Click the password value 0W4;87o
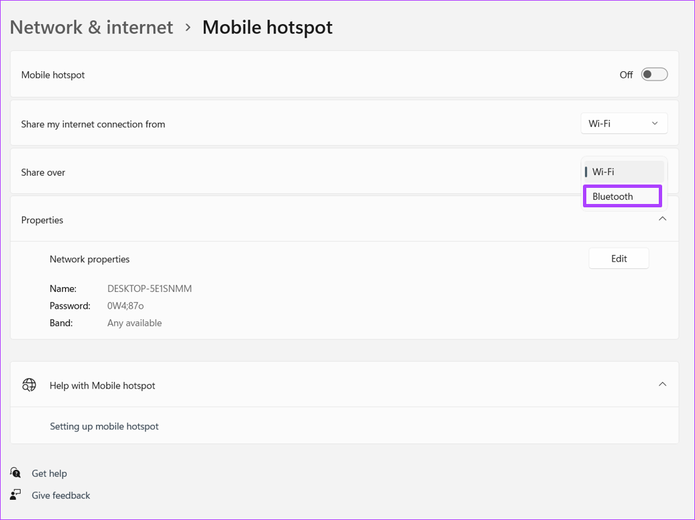The height and width of the screenshot is (520, 695). (x=125, y=306)
